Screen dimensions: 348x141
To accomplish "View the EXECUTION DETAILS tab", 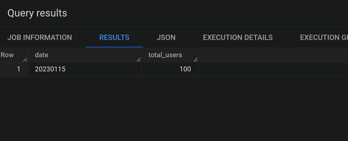I will pos(238,37).
